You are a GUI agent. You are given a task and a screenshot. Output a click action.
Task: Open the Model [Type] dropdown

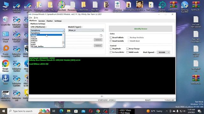86,30
